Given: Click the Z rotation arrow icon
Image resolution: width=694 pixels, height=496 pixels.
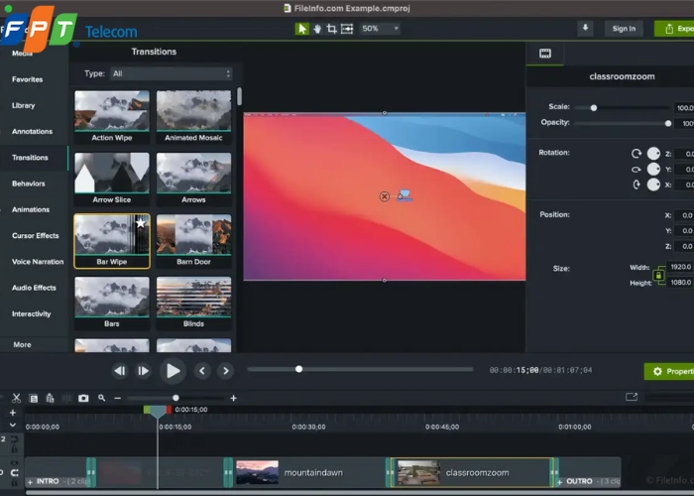Looking at the screenshot, I should tap(636, 154).
